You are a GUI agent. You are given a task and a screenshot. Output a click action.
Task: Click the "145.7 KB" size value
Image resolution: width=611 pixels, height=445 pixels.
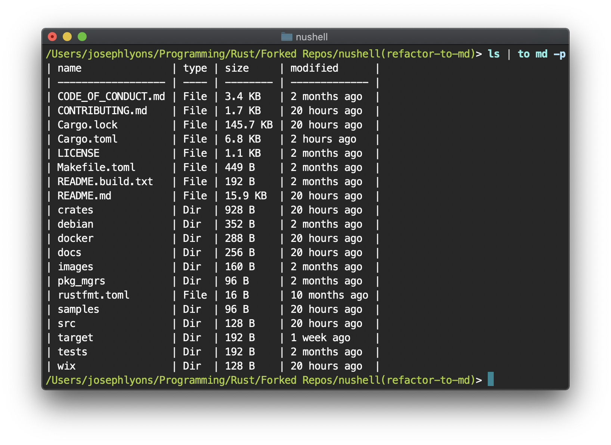(249, 125)
